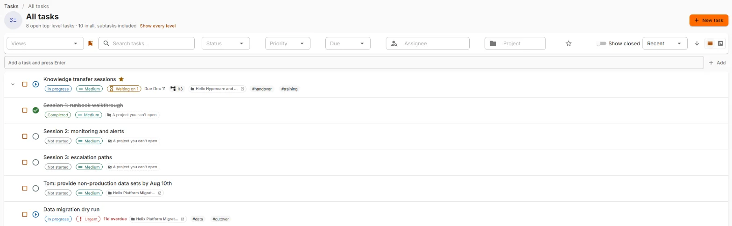
Task: Click the save view bookmark icon
Action: point(91,43)
